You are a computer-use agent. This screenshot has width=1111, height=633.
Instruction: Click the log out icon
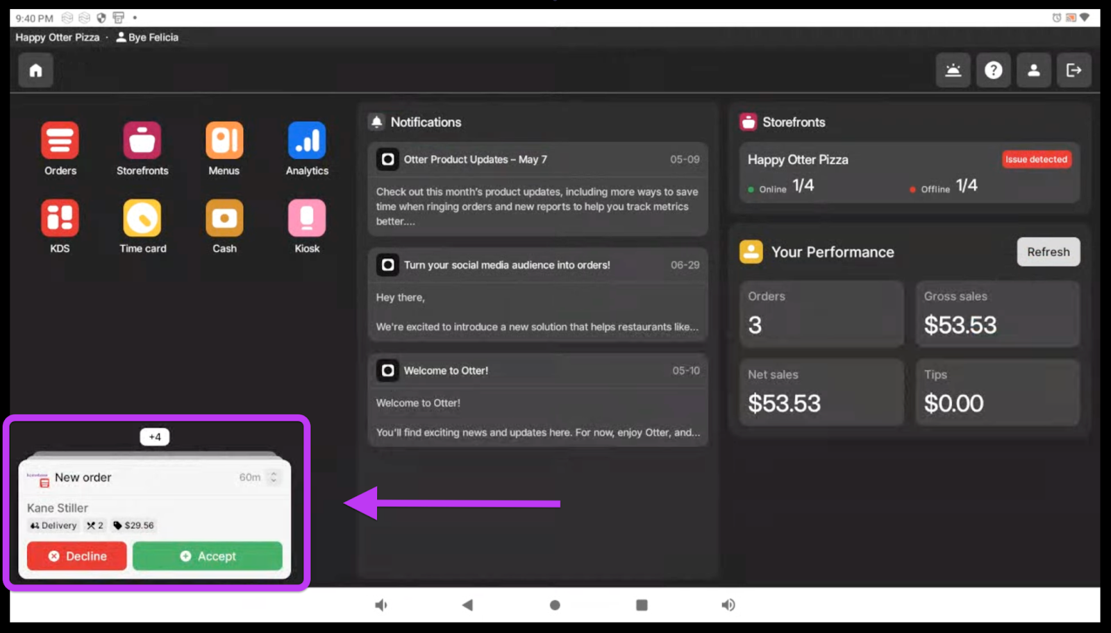pyautogui.click(x=1074, y=70)
